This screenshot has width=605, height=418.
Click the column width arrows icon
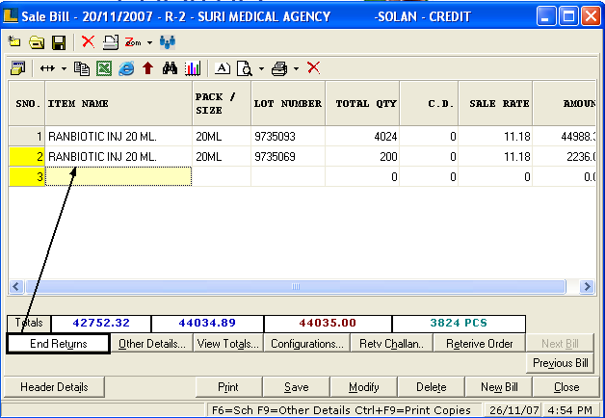tap(47, 68)
